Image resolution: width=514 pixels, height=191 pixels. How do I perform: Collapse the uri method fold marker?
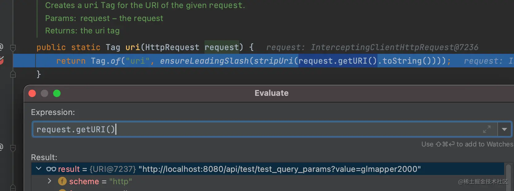coord(13,48)
